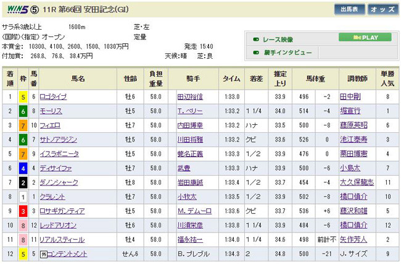The width and height of the screenshot is (401, 264).
Task: Open horse モーリス's page
Action: 51,111
